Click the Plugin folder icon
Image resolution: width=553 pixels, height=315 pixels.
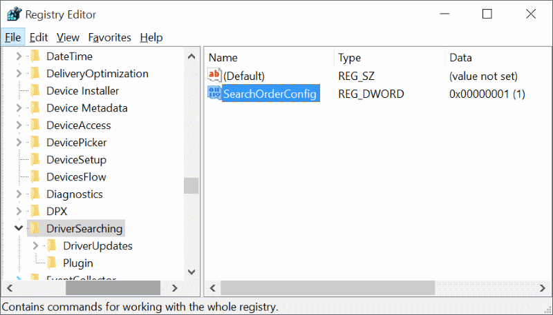point(52,263)
